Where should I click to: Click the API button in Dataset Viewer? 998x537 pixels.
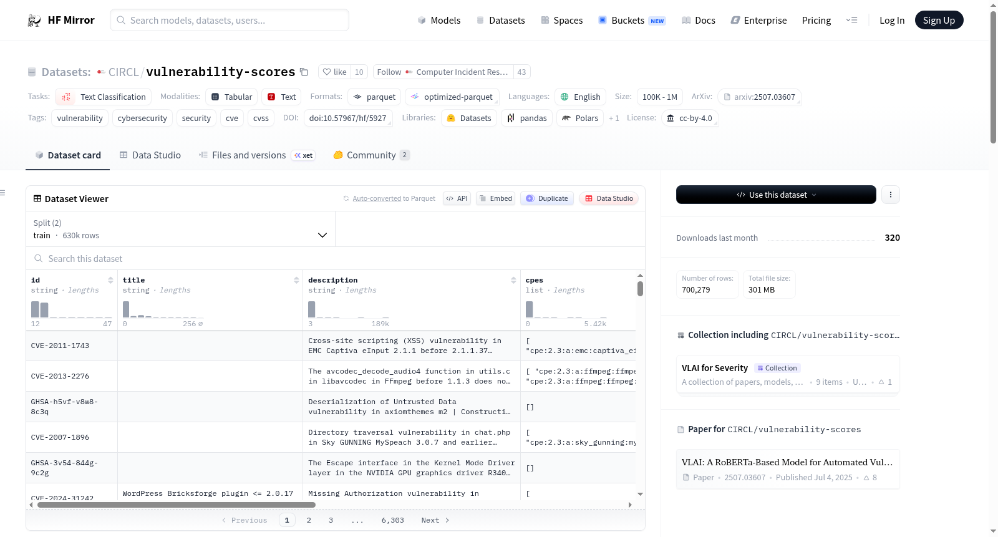coord(457,198)
